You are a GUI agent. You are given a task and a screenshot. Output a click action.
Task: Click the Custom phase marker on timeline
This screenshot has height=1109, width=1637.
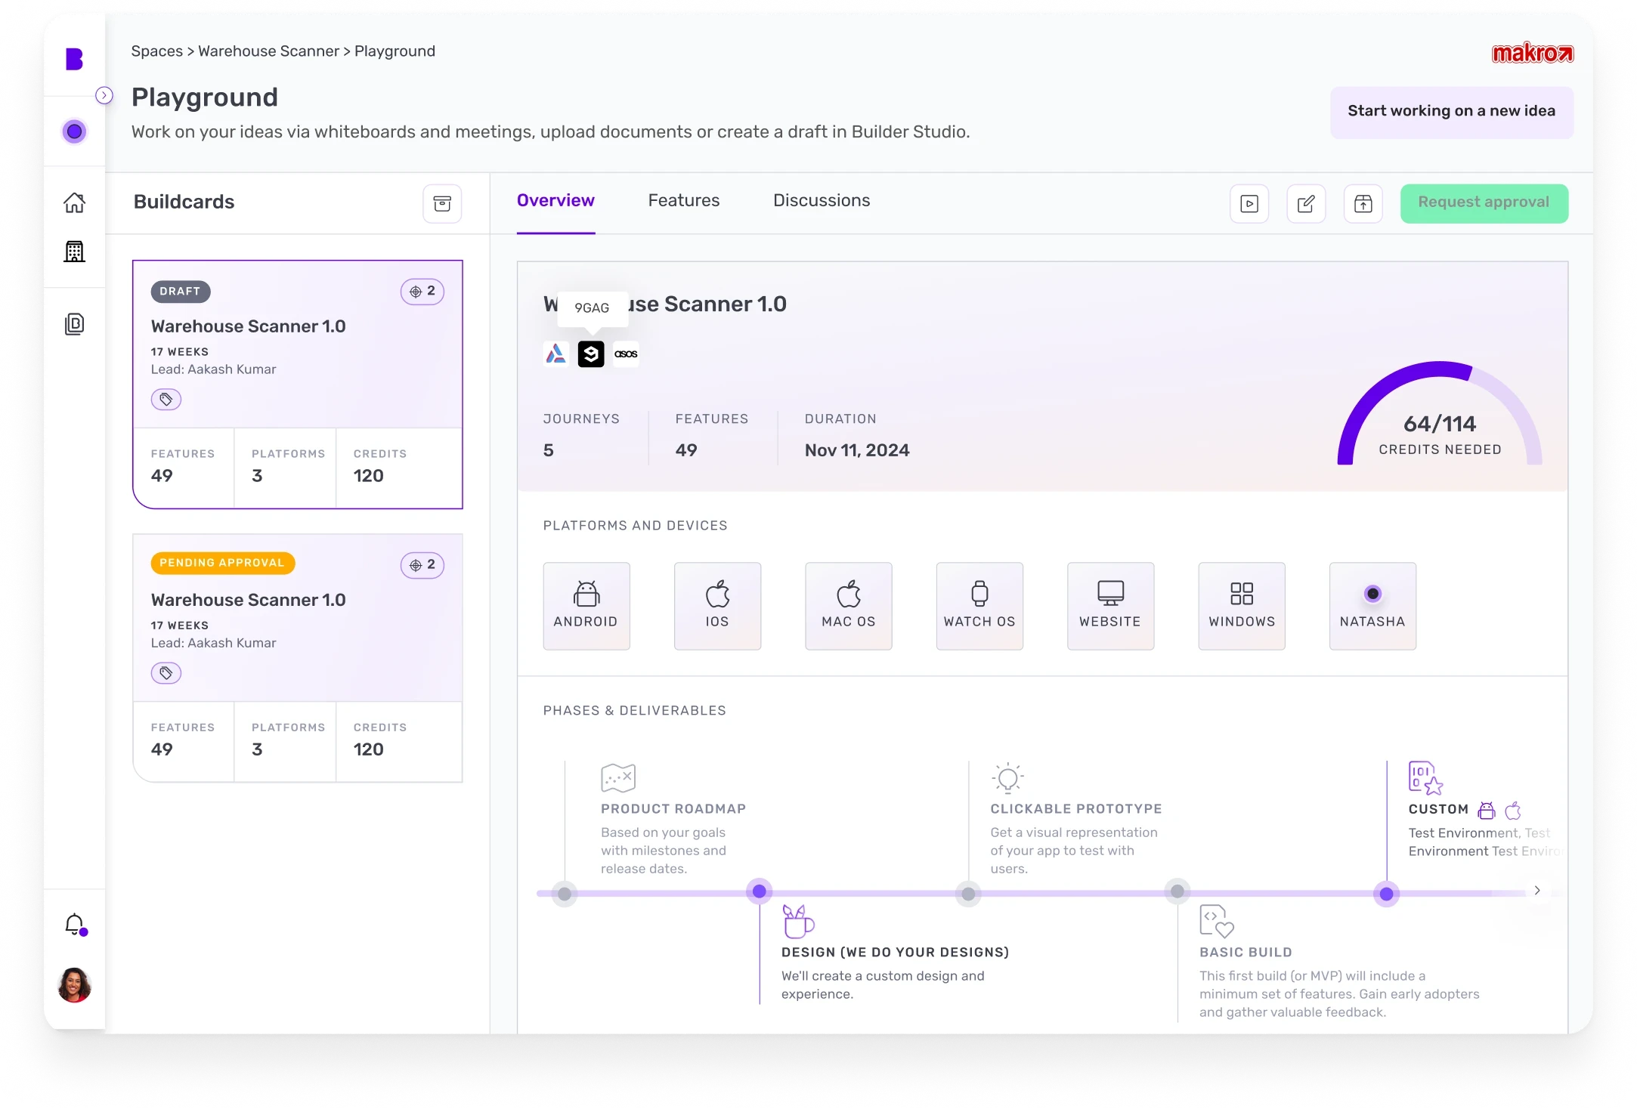(1386, 894)
